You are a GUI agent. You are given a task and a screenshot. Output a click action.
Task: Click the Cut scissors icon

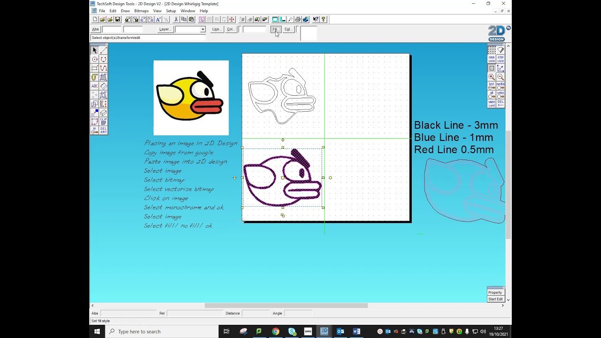[176, 19]
